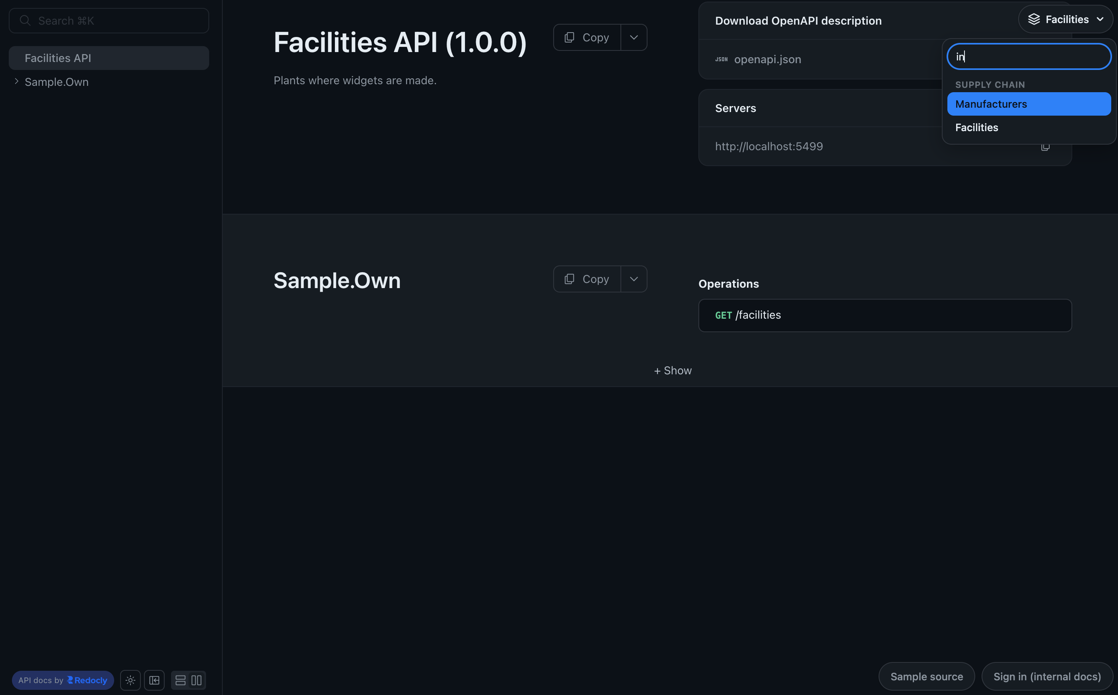
Task: Click the search magnifier icon
Action: click(25, 21)
